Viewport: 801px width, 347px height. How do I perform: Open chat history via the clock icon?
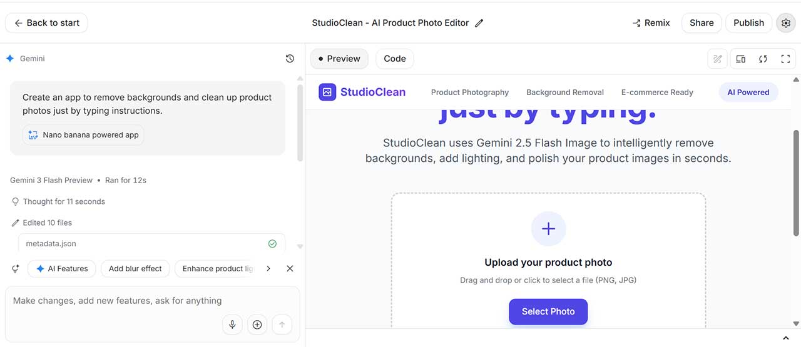(290, 59)
